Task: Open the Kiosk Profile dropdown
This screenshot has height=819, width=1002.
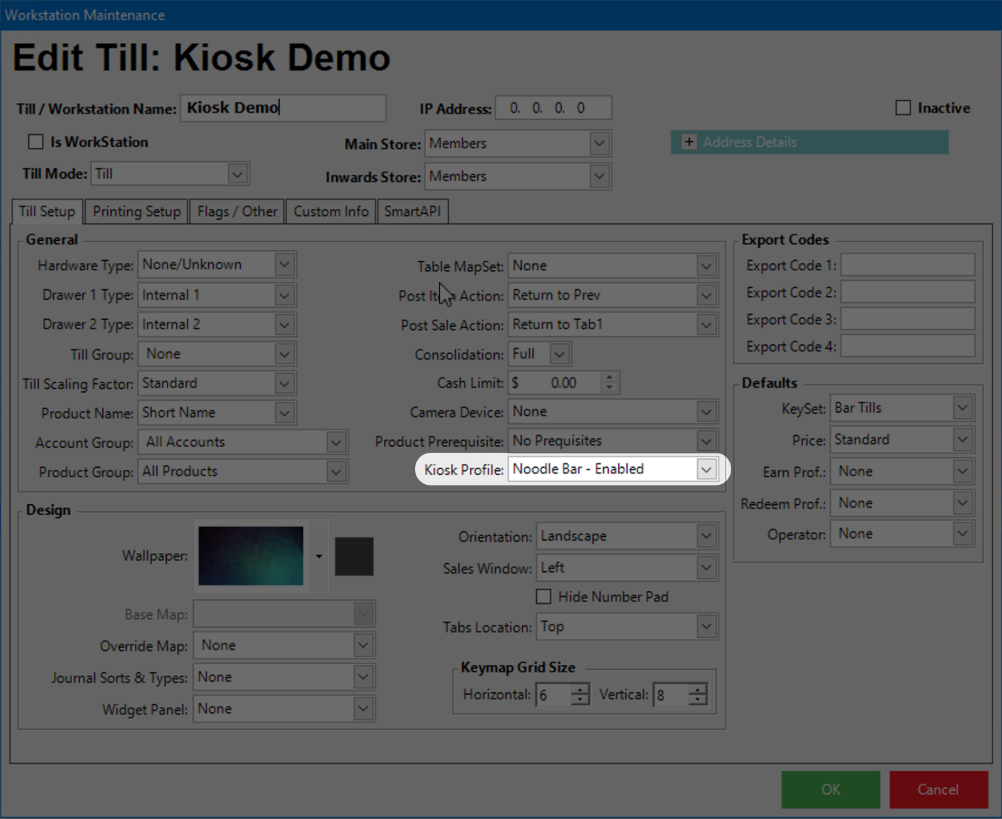Action: (706, 469)
